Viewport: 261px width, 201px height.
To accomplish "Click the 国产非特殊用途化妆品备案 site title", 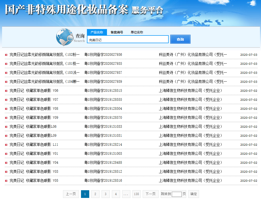I will (67, 9).
